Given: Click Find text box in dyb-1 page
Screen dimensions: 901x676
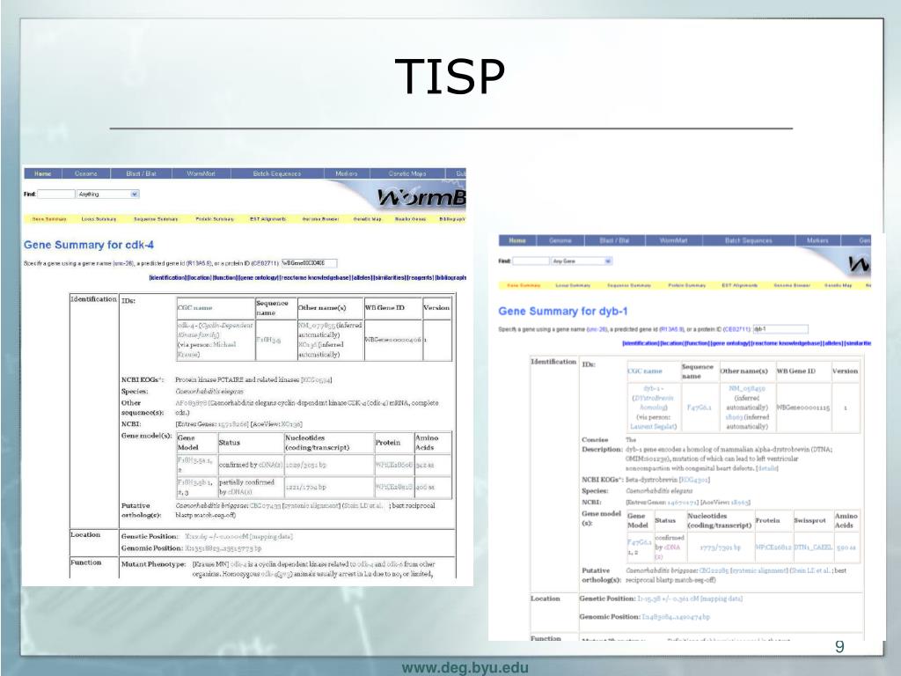Looking at the screenshot, I should pos(531,261).
